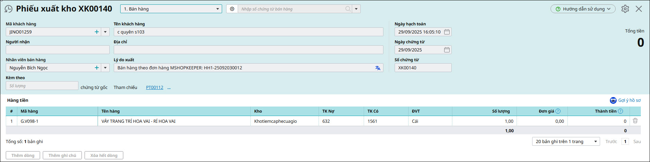Image resolution: width=650 pixels, height=162 pixels.
Task: Click the Thêm dòng button
Action: pos(23,156)
